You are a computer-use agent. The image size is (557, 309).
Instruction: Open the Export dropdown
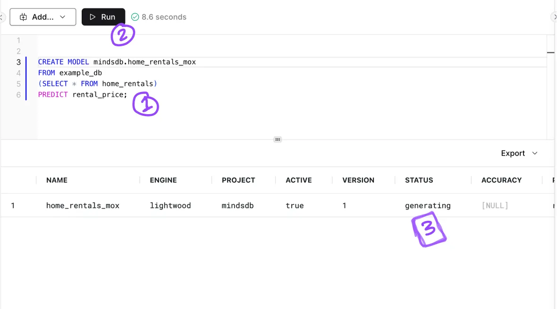click(519, 153)
